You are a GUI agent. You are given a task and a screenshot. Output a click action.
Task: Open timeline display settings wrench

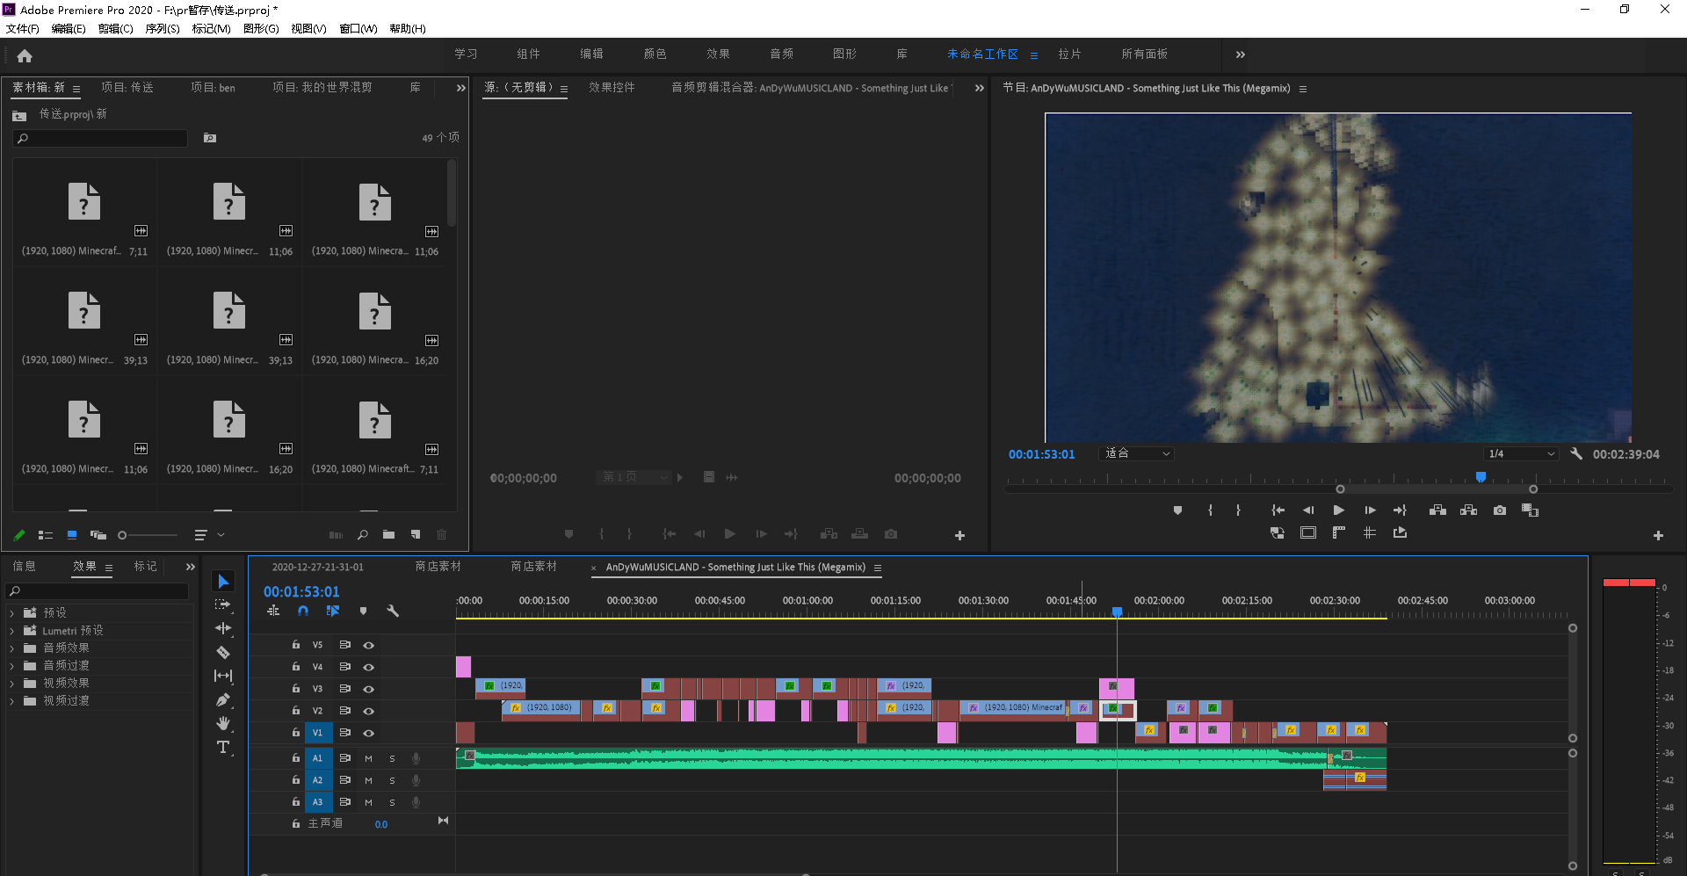point(393,611)
